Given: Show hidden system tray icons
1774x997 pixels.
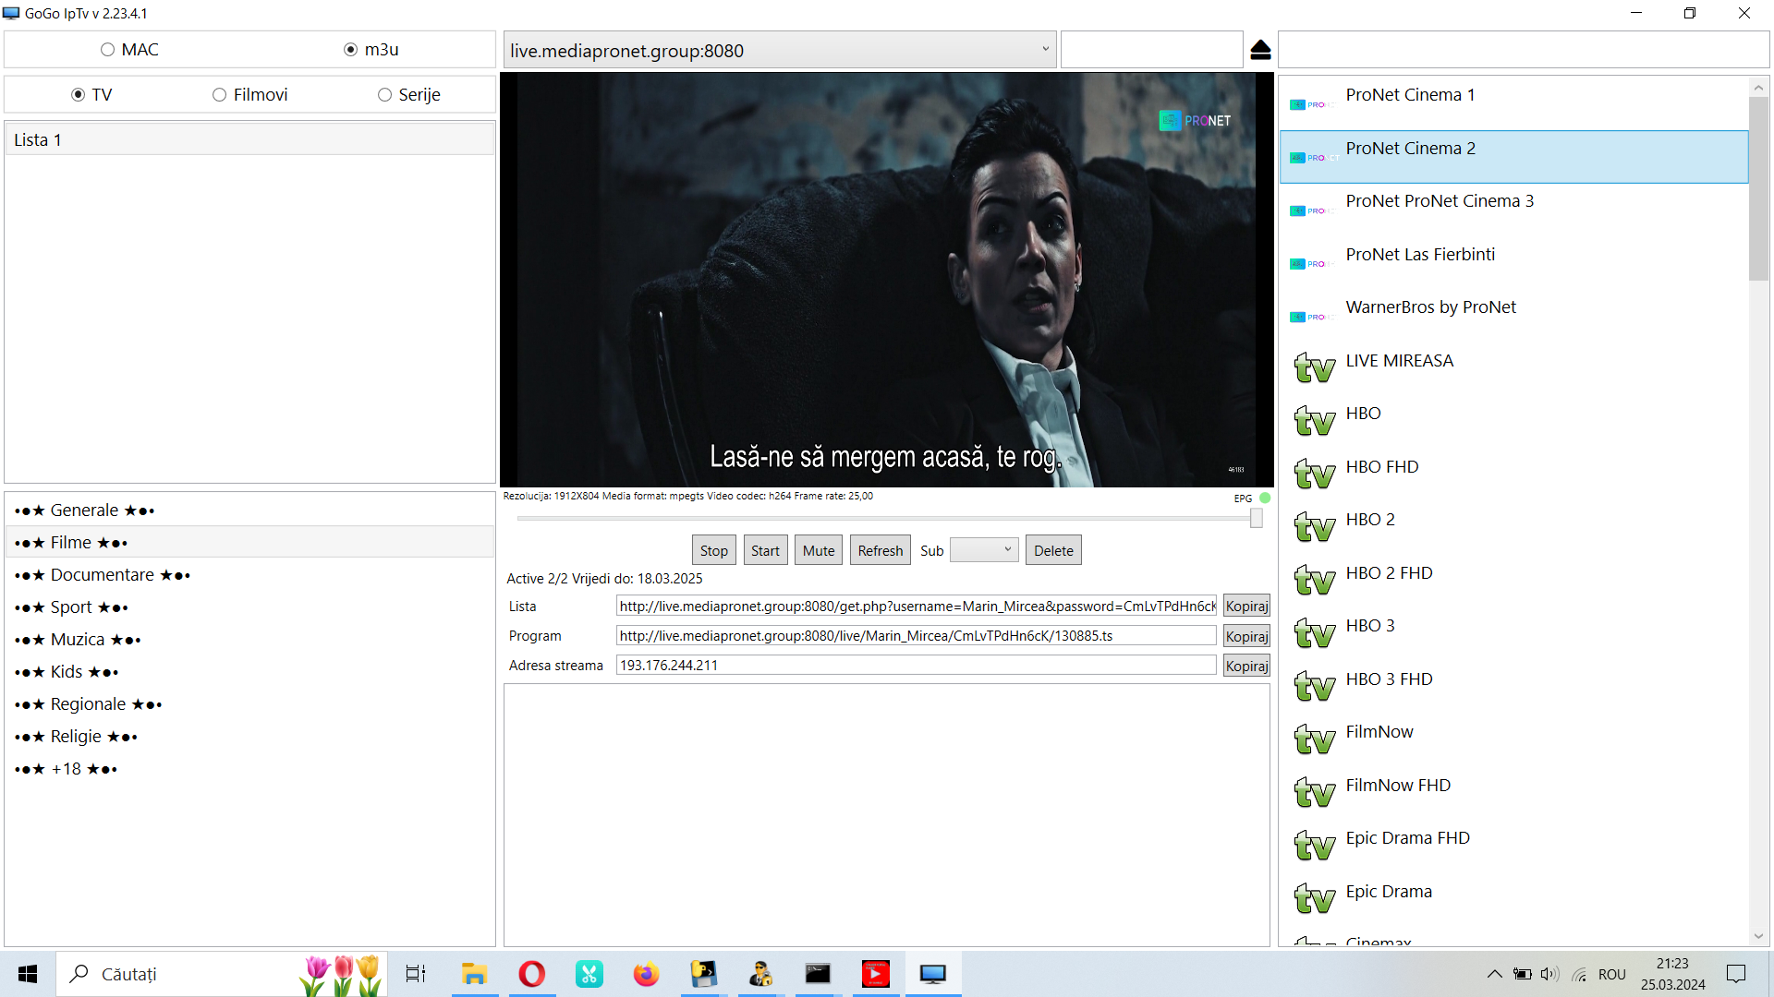Looking at the screenshot, I should (x=1494, y=974).
